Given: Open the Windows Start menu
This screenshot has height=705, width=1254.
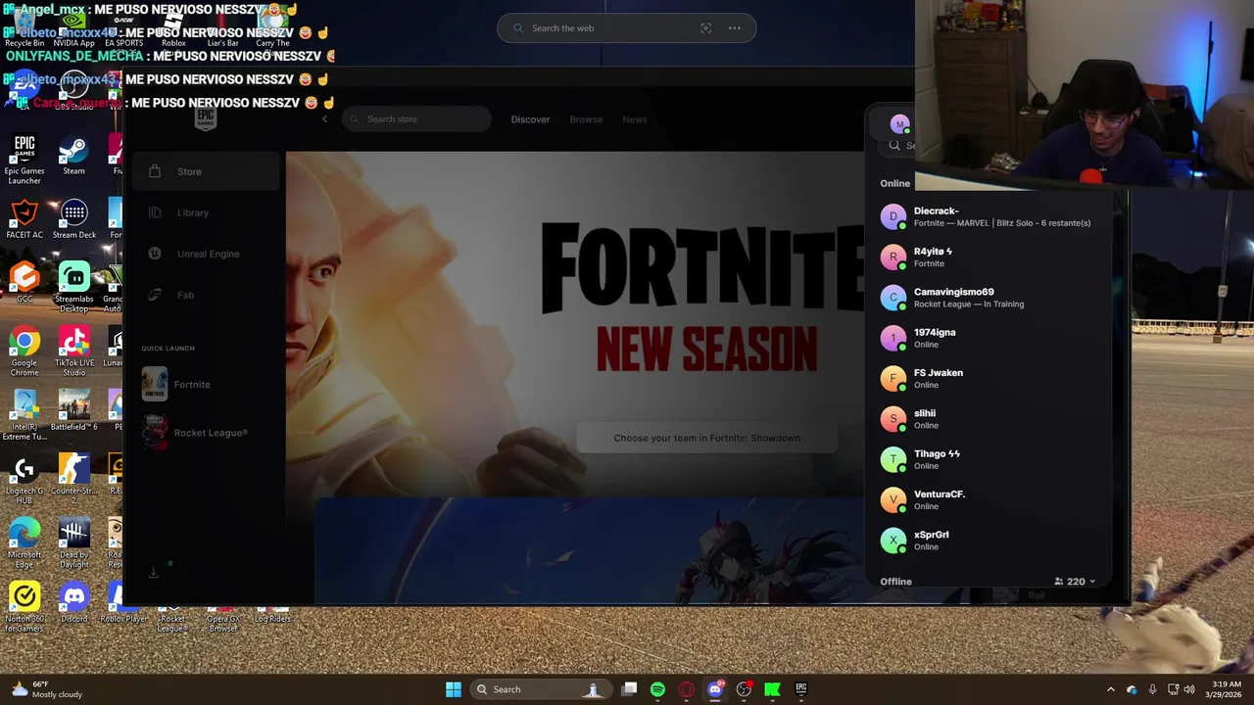Looking at the screenshot, I should [x=454, y=689].
